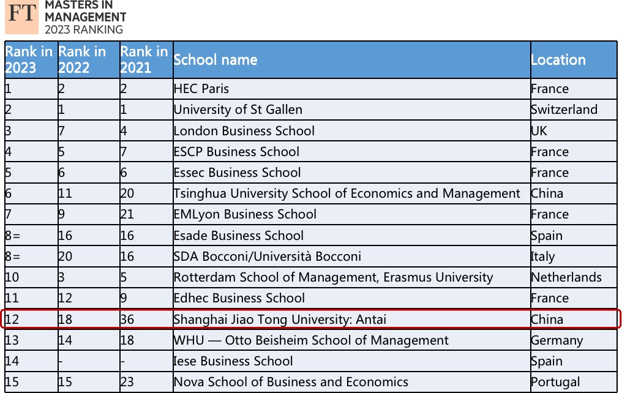This screenshot has height=393, width=622.
Task: Click the Portugal location cell
Action: pos(555,382)
